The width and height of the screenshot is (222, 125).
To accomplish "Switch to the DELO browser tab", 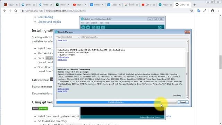I will 11,5.
